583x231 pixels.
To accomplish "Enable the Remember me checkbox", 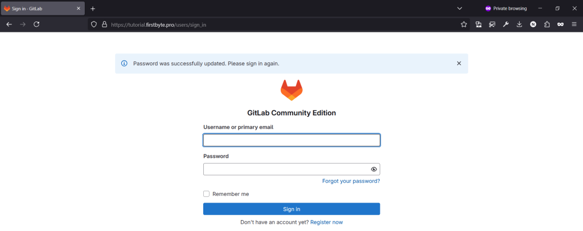I will coord(206,194).
